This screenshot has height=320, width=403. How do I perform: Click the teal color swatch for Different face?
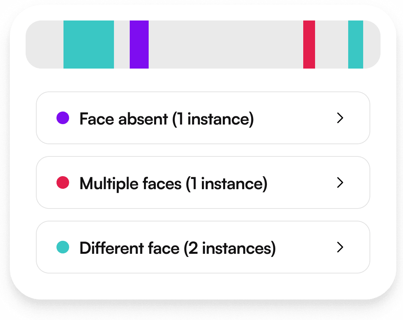pos(63,247)
